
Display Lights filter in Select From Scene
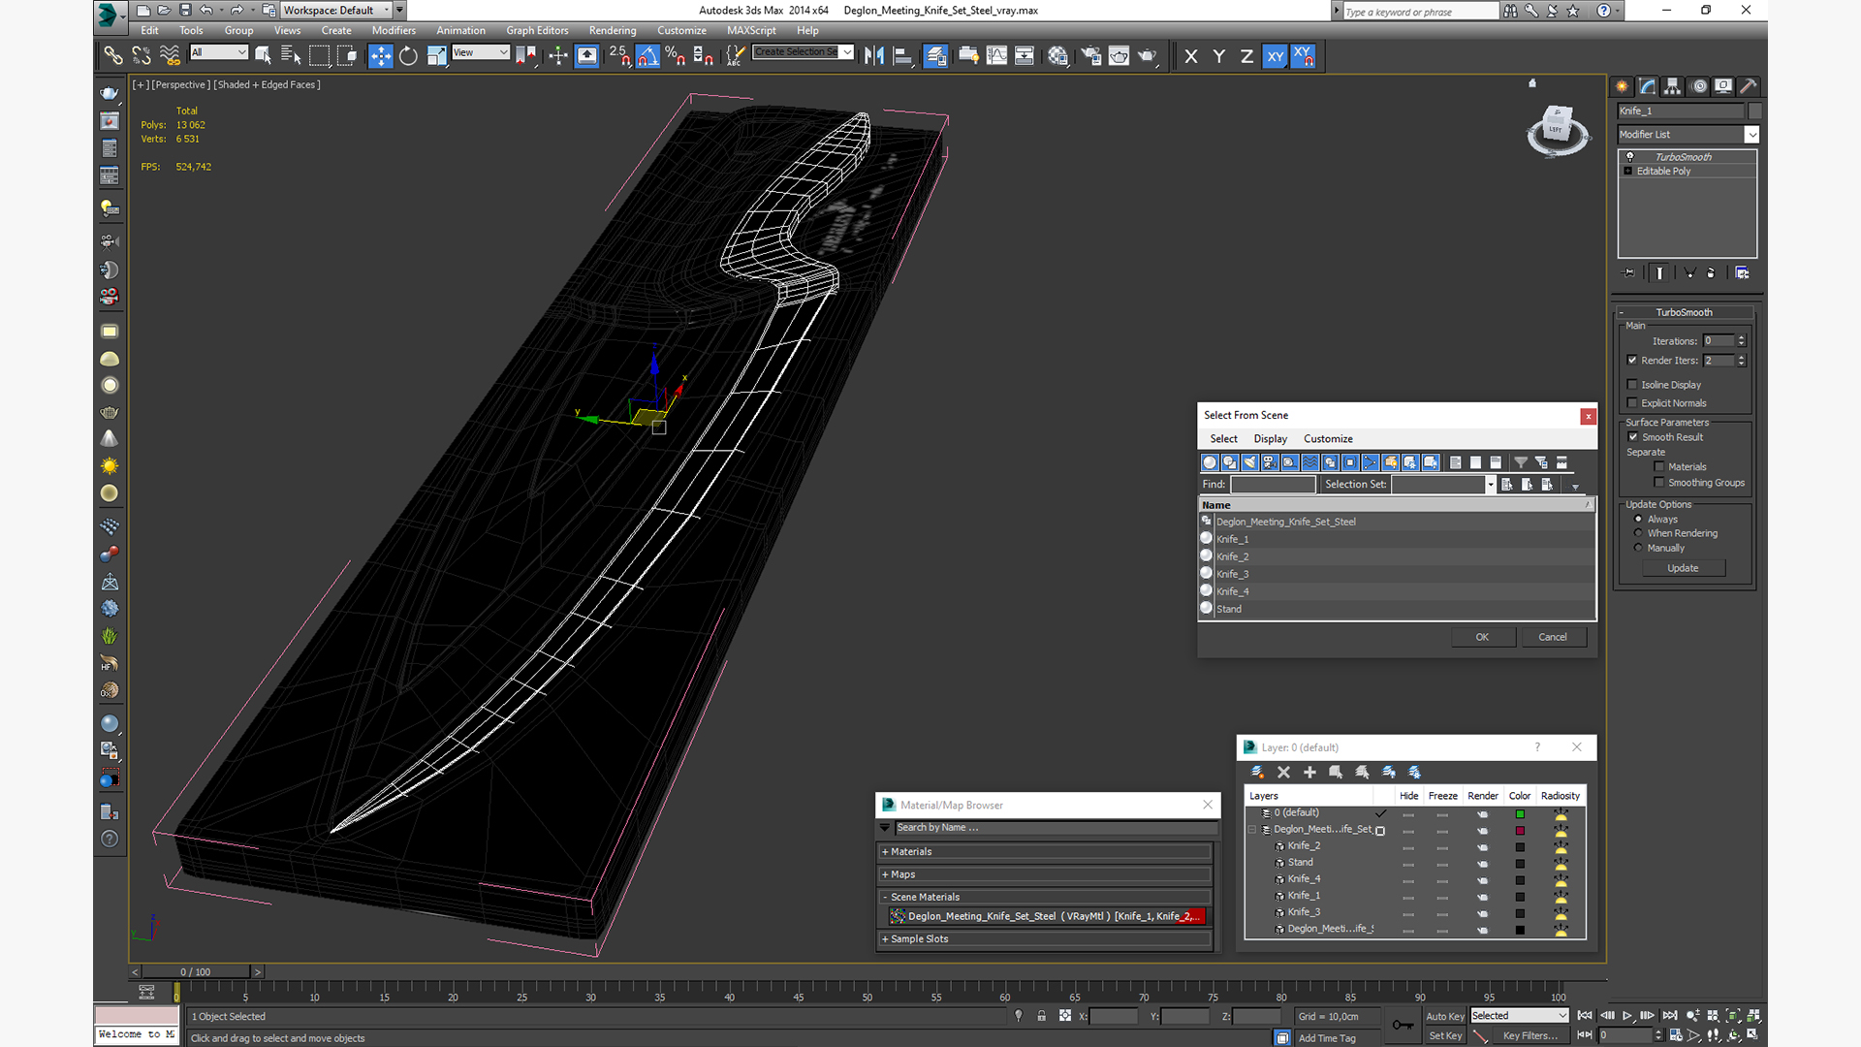tap(1249, 462)
